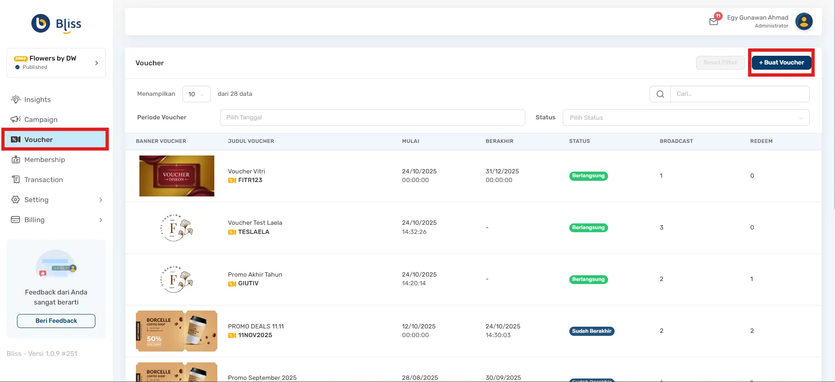Open the Voucher Vitri banner thumbnail
The height and width of the screenshot is (382, 835).
[176, 176]
